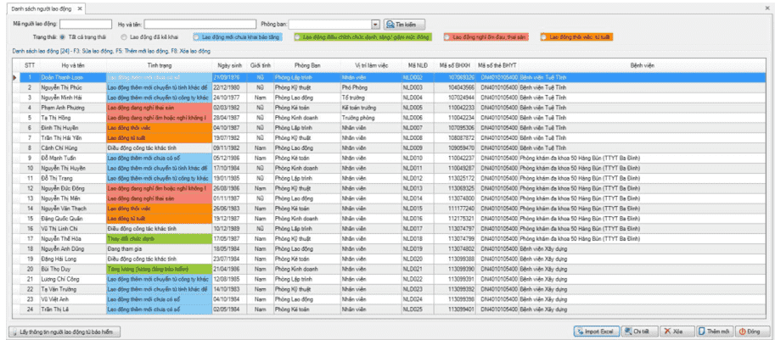Screen dimensions: 775x340
Task: Select the Tất cả trạng thái radio button
Action: click(x=62, y=37)
